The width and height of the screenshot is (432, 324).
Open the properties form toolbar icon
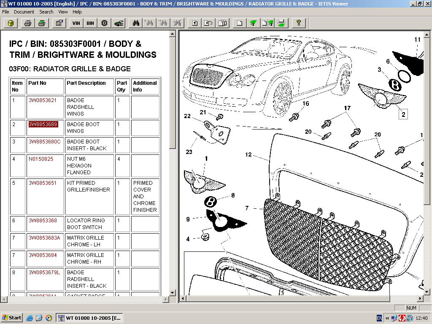click(x=59, y=23)
